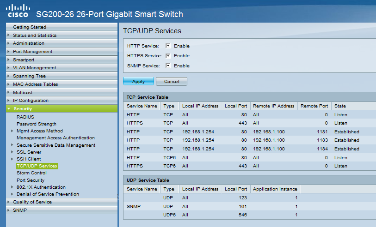Expand the VLAN Management arrow
Screen dimensions: 376x227
click(x=8, y=68)
